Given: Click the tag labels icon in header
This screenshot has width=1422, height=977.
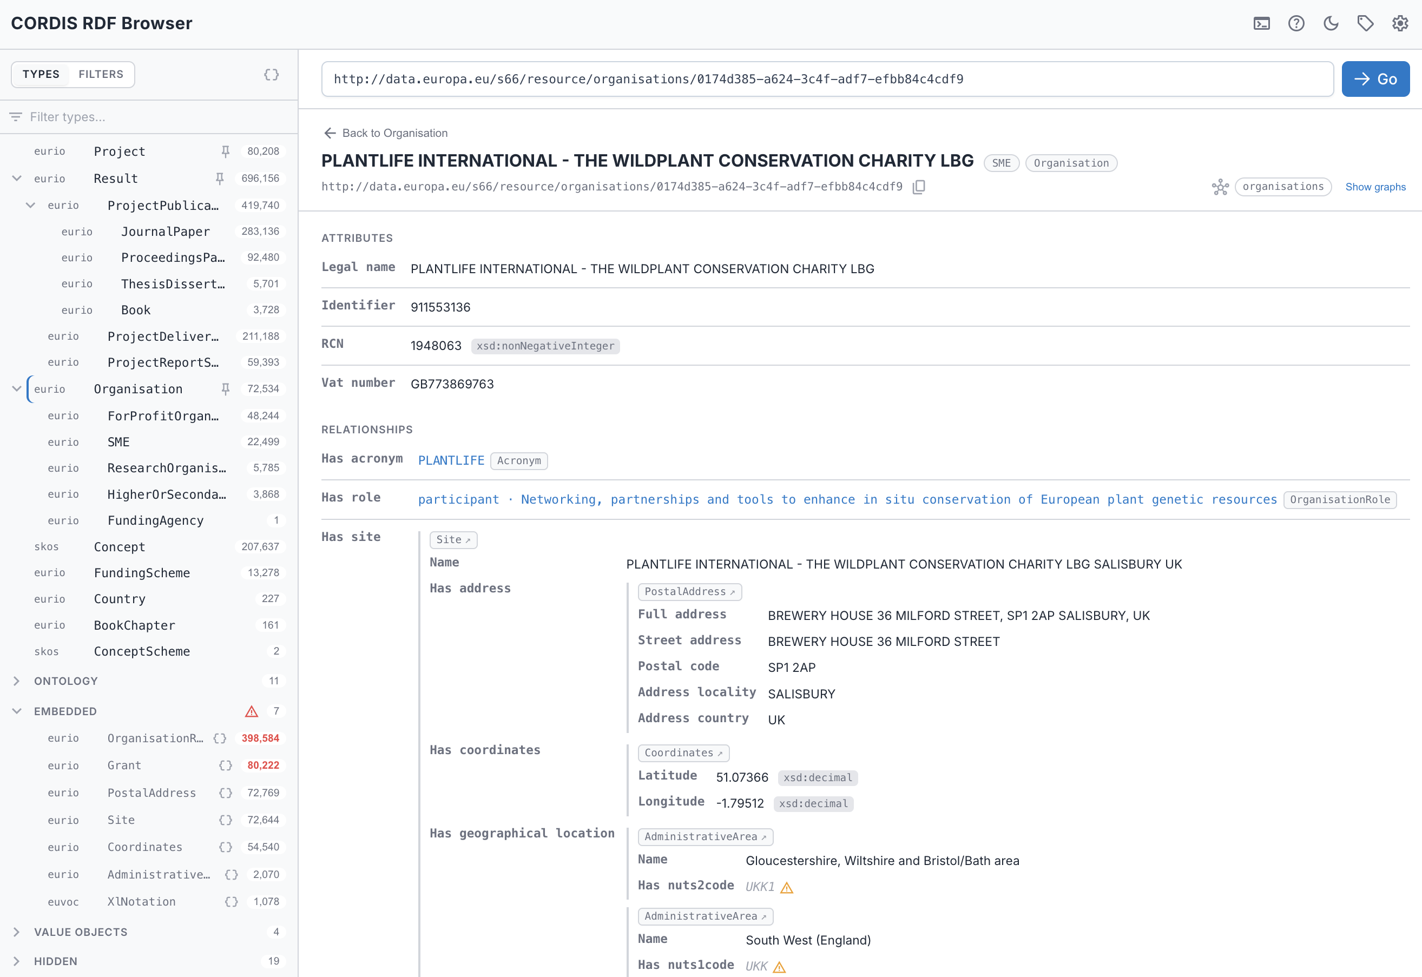Looking at the screenshot, I should (x=1365, y=24).
